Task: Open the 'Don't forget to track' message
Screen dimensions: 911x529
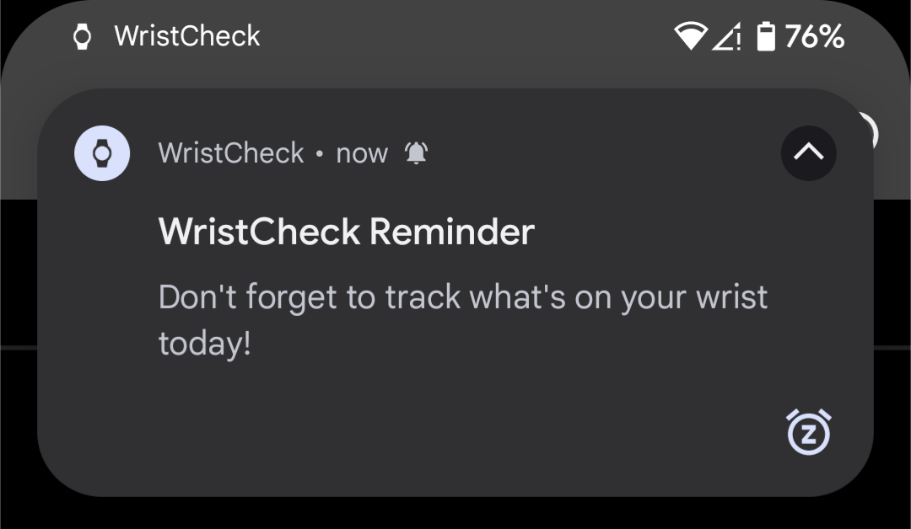Action: pyautogui.click(x=463, y=320)
